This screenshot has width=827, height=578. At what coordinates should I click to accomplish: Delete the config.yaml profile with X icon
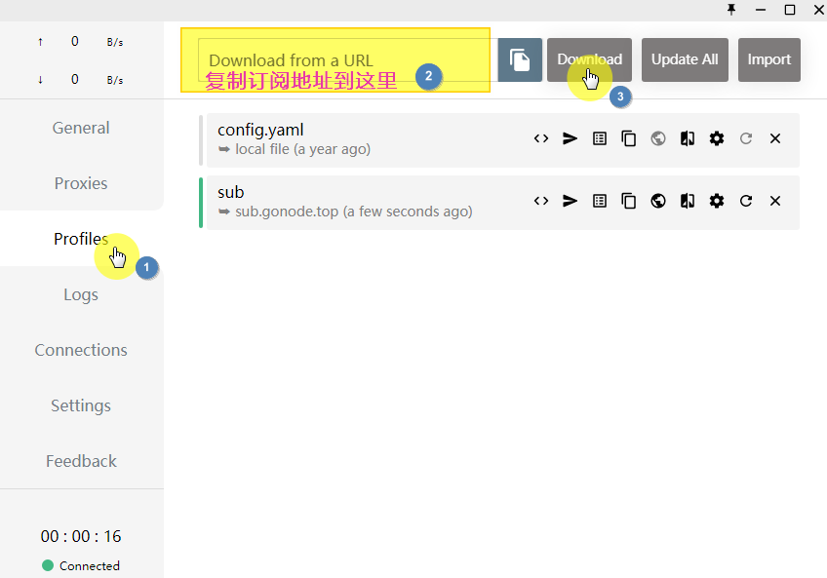[775, 139]
